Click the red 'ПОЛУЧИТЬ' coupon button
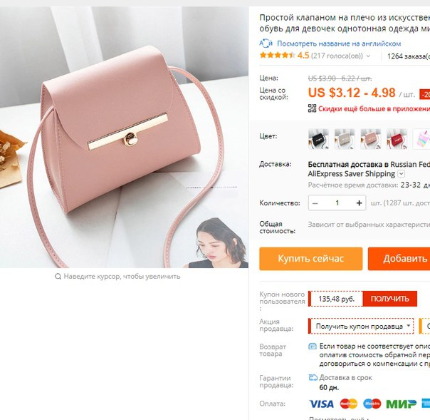The image size is (430, 420). coord(389,299)
